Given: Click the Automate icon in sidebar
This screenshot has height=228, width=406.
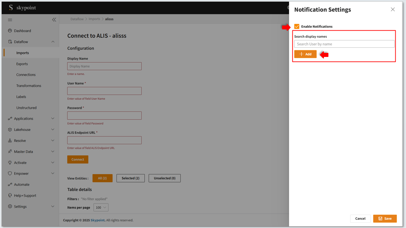Looking at the screenshot, I should pyautogui.click(x=10, y=184).
